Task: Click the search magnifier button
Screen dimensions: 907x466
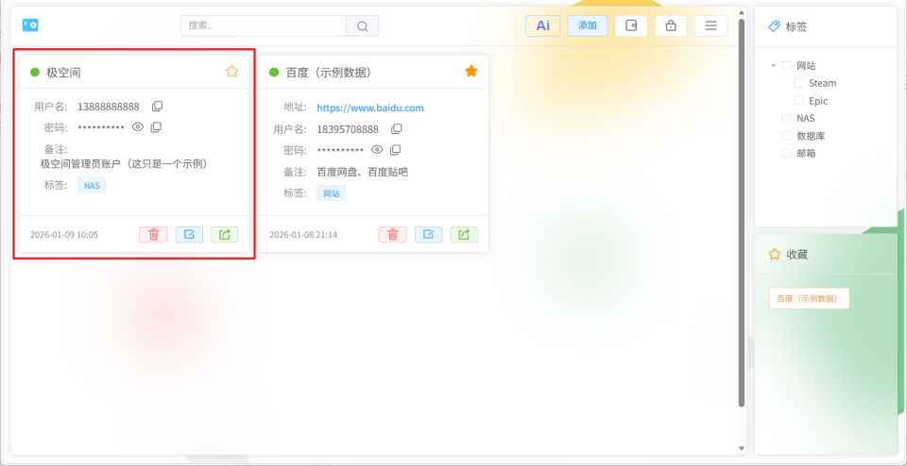Action: [x=362, y=26]
